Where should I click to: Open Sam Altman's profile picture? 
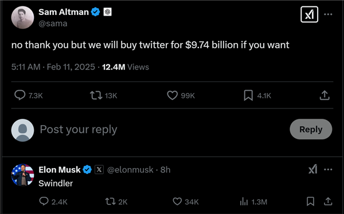point(22,17)
